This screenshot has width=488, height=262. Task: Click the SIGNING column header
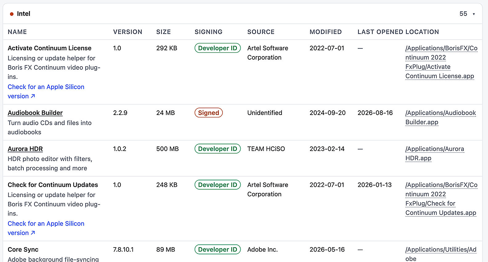pyautogui.click(x=208, y=32)
